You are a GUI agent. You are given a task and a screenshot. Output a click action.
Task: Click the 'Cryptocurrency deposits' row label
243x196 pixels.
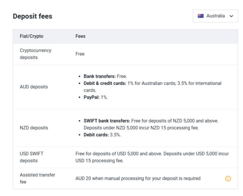(x=36, y=54)
